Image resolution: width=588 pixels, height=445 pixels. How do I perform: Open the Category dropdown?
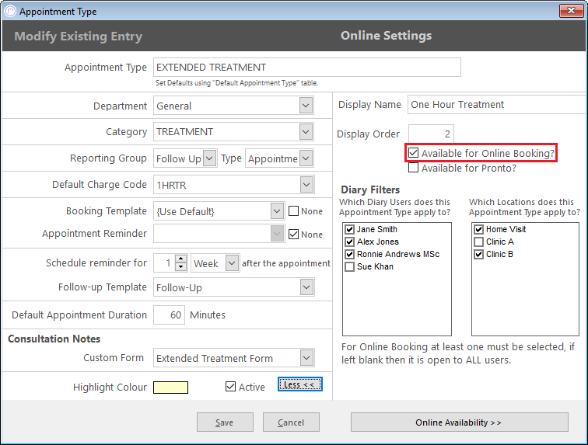(x=306, y=132)
